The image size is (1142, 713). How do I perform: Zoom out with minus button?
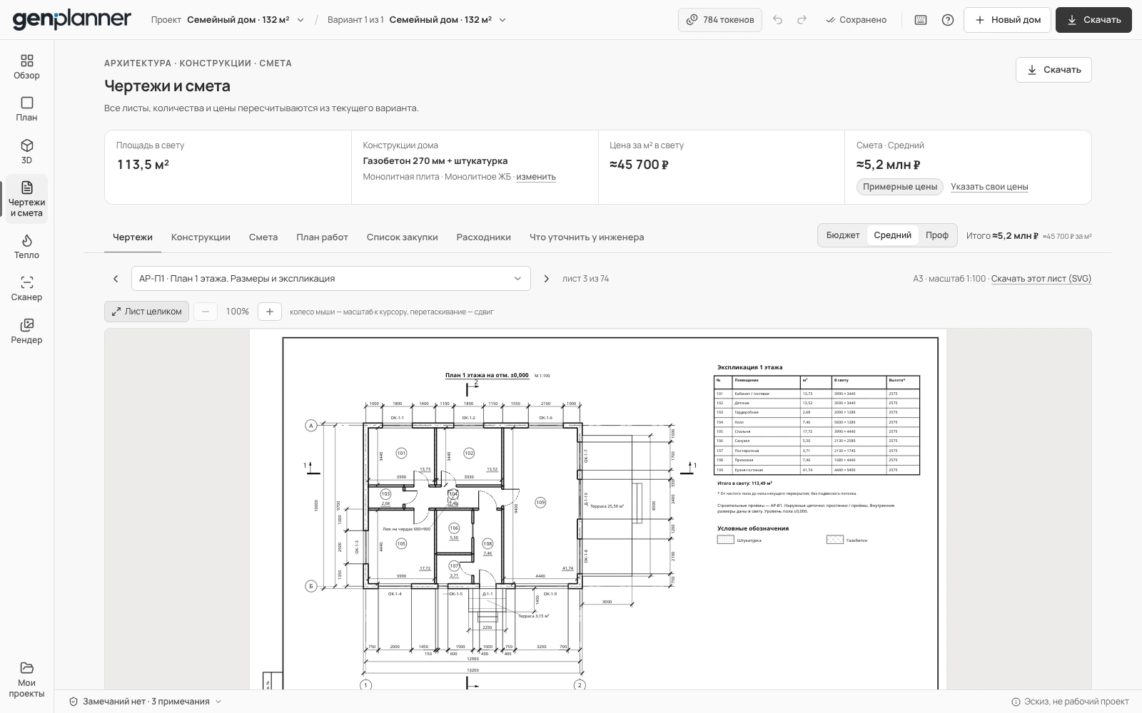coord(206,312)
